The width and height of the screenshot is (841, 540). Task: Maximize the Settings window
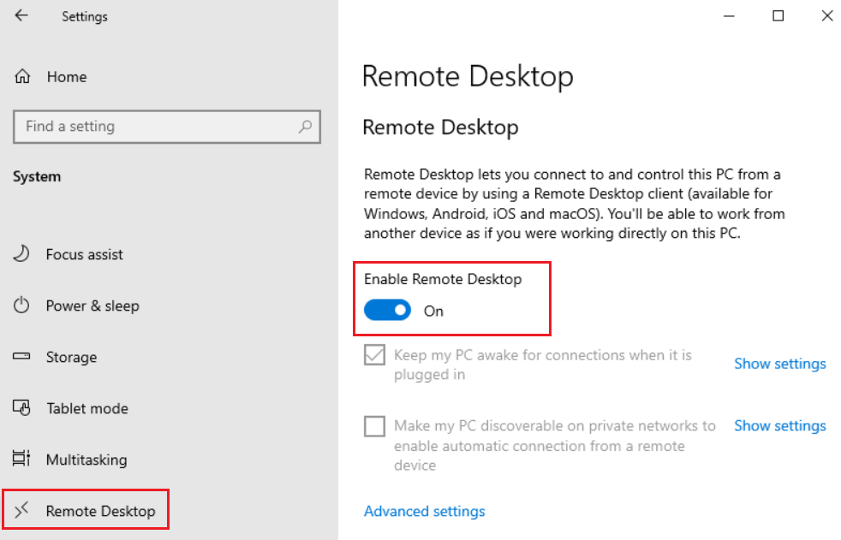click(778, 15)
